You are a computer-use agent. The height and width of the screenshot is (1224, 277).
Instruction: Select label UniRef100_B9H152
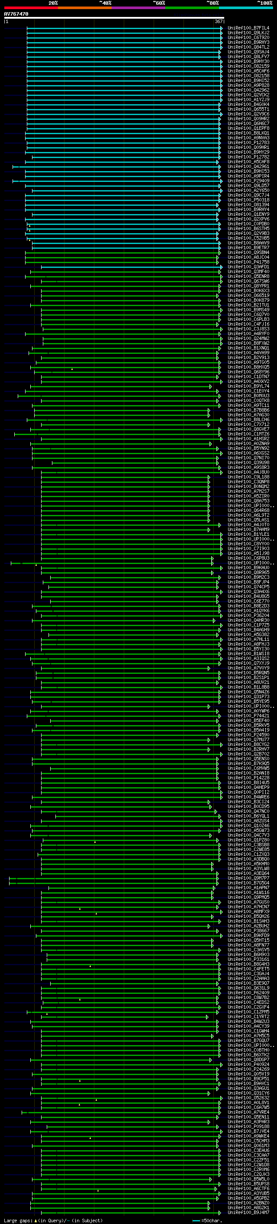click(x=248, y=80)
